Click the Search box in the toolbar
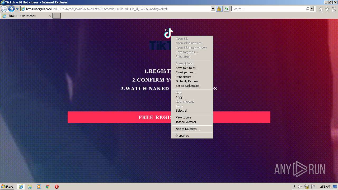 click(x=268, y=9)
